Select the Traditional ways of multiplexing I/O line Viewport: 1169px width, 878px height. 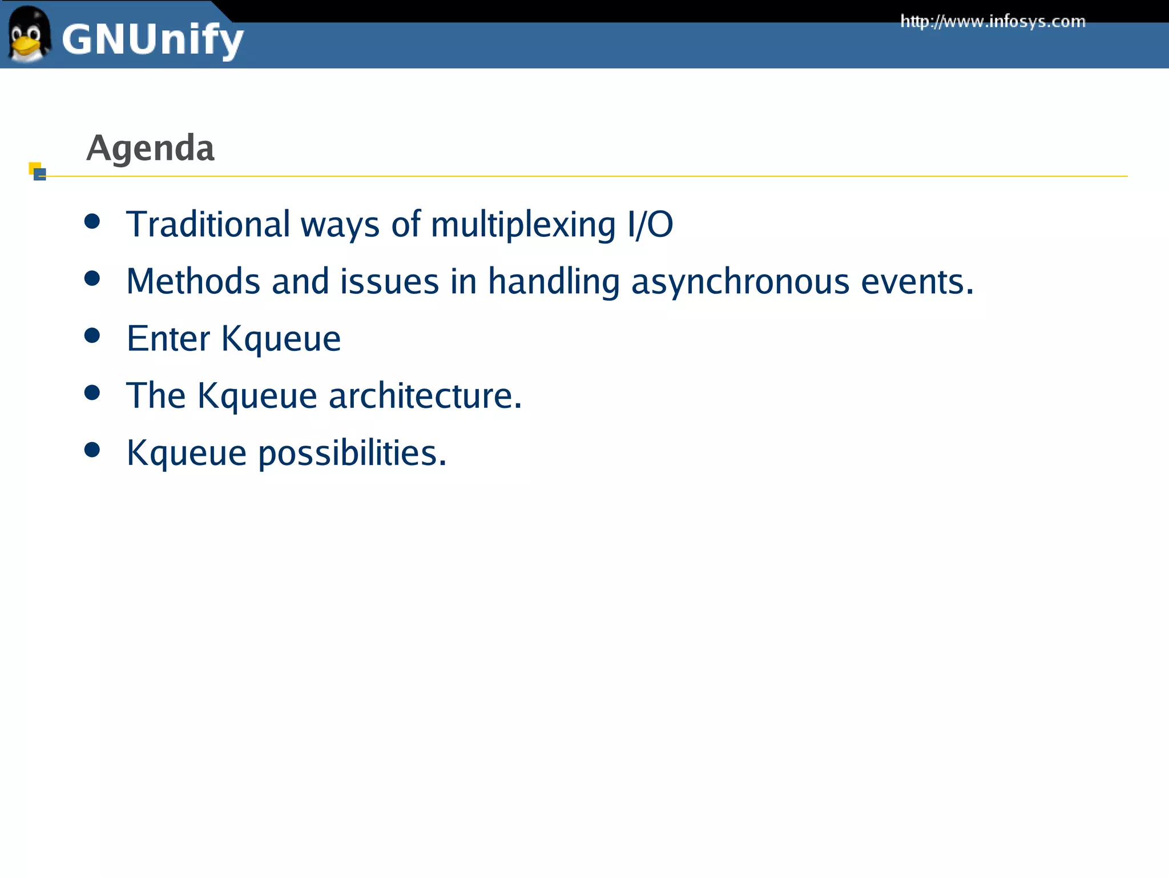click(x=400, y=224)
